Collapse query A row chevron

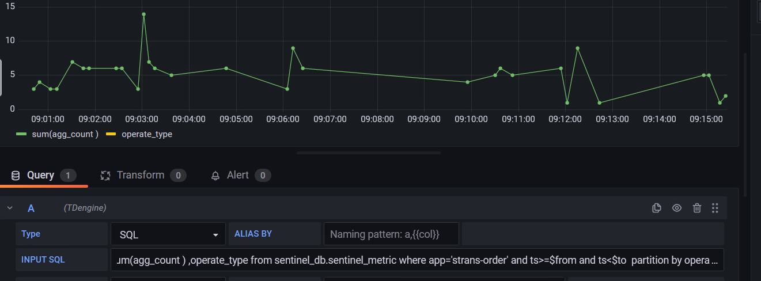10,208
